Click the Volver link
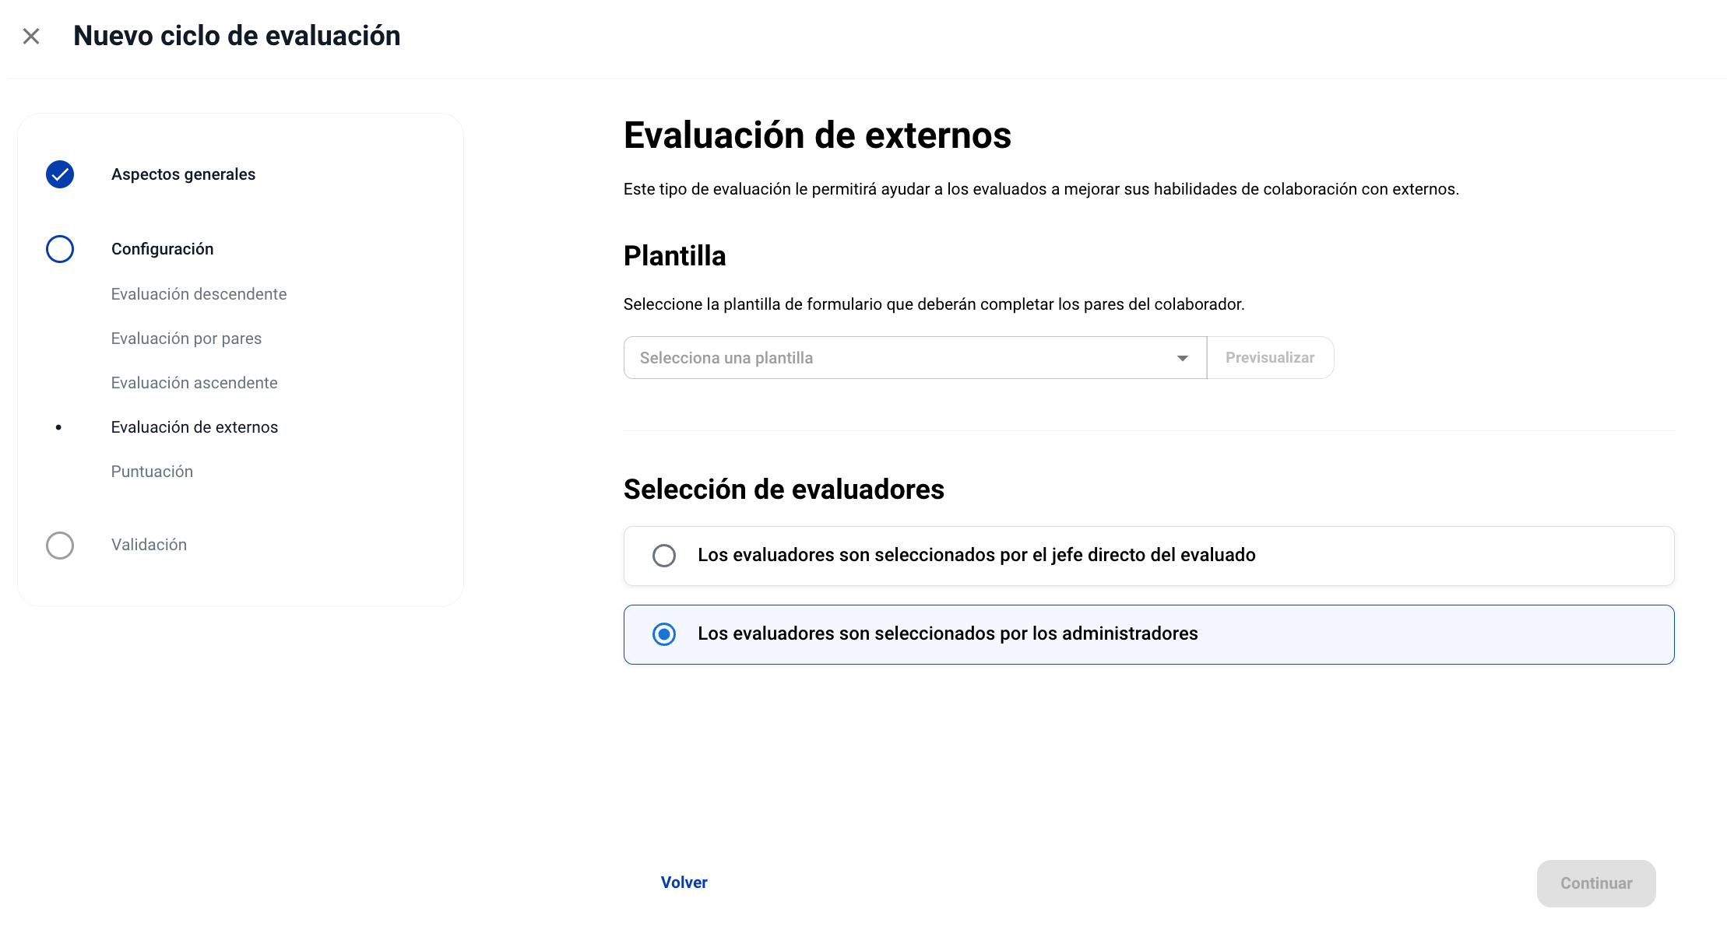1727x951 pixels. [x=684, y=883]
